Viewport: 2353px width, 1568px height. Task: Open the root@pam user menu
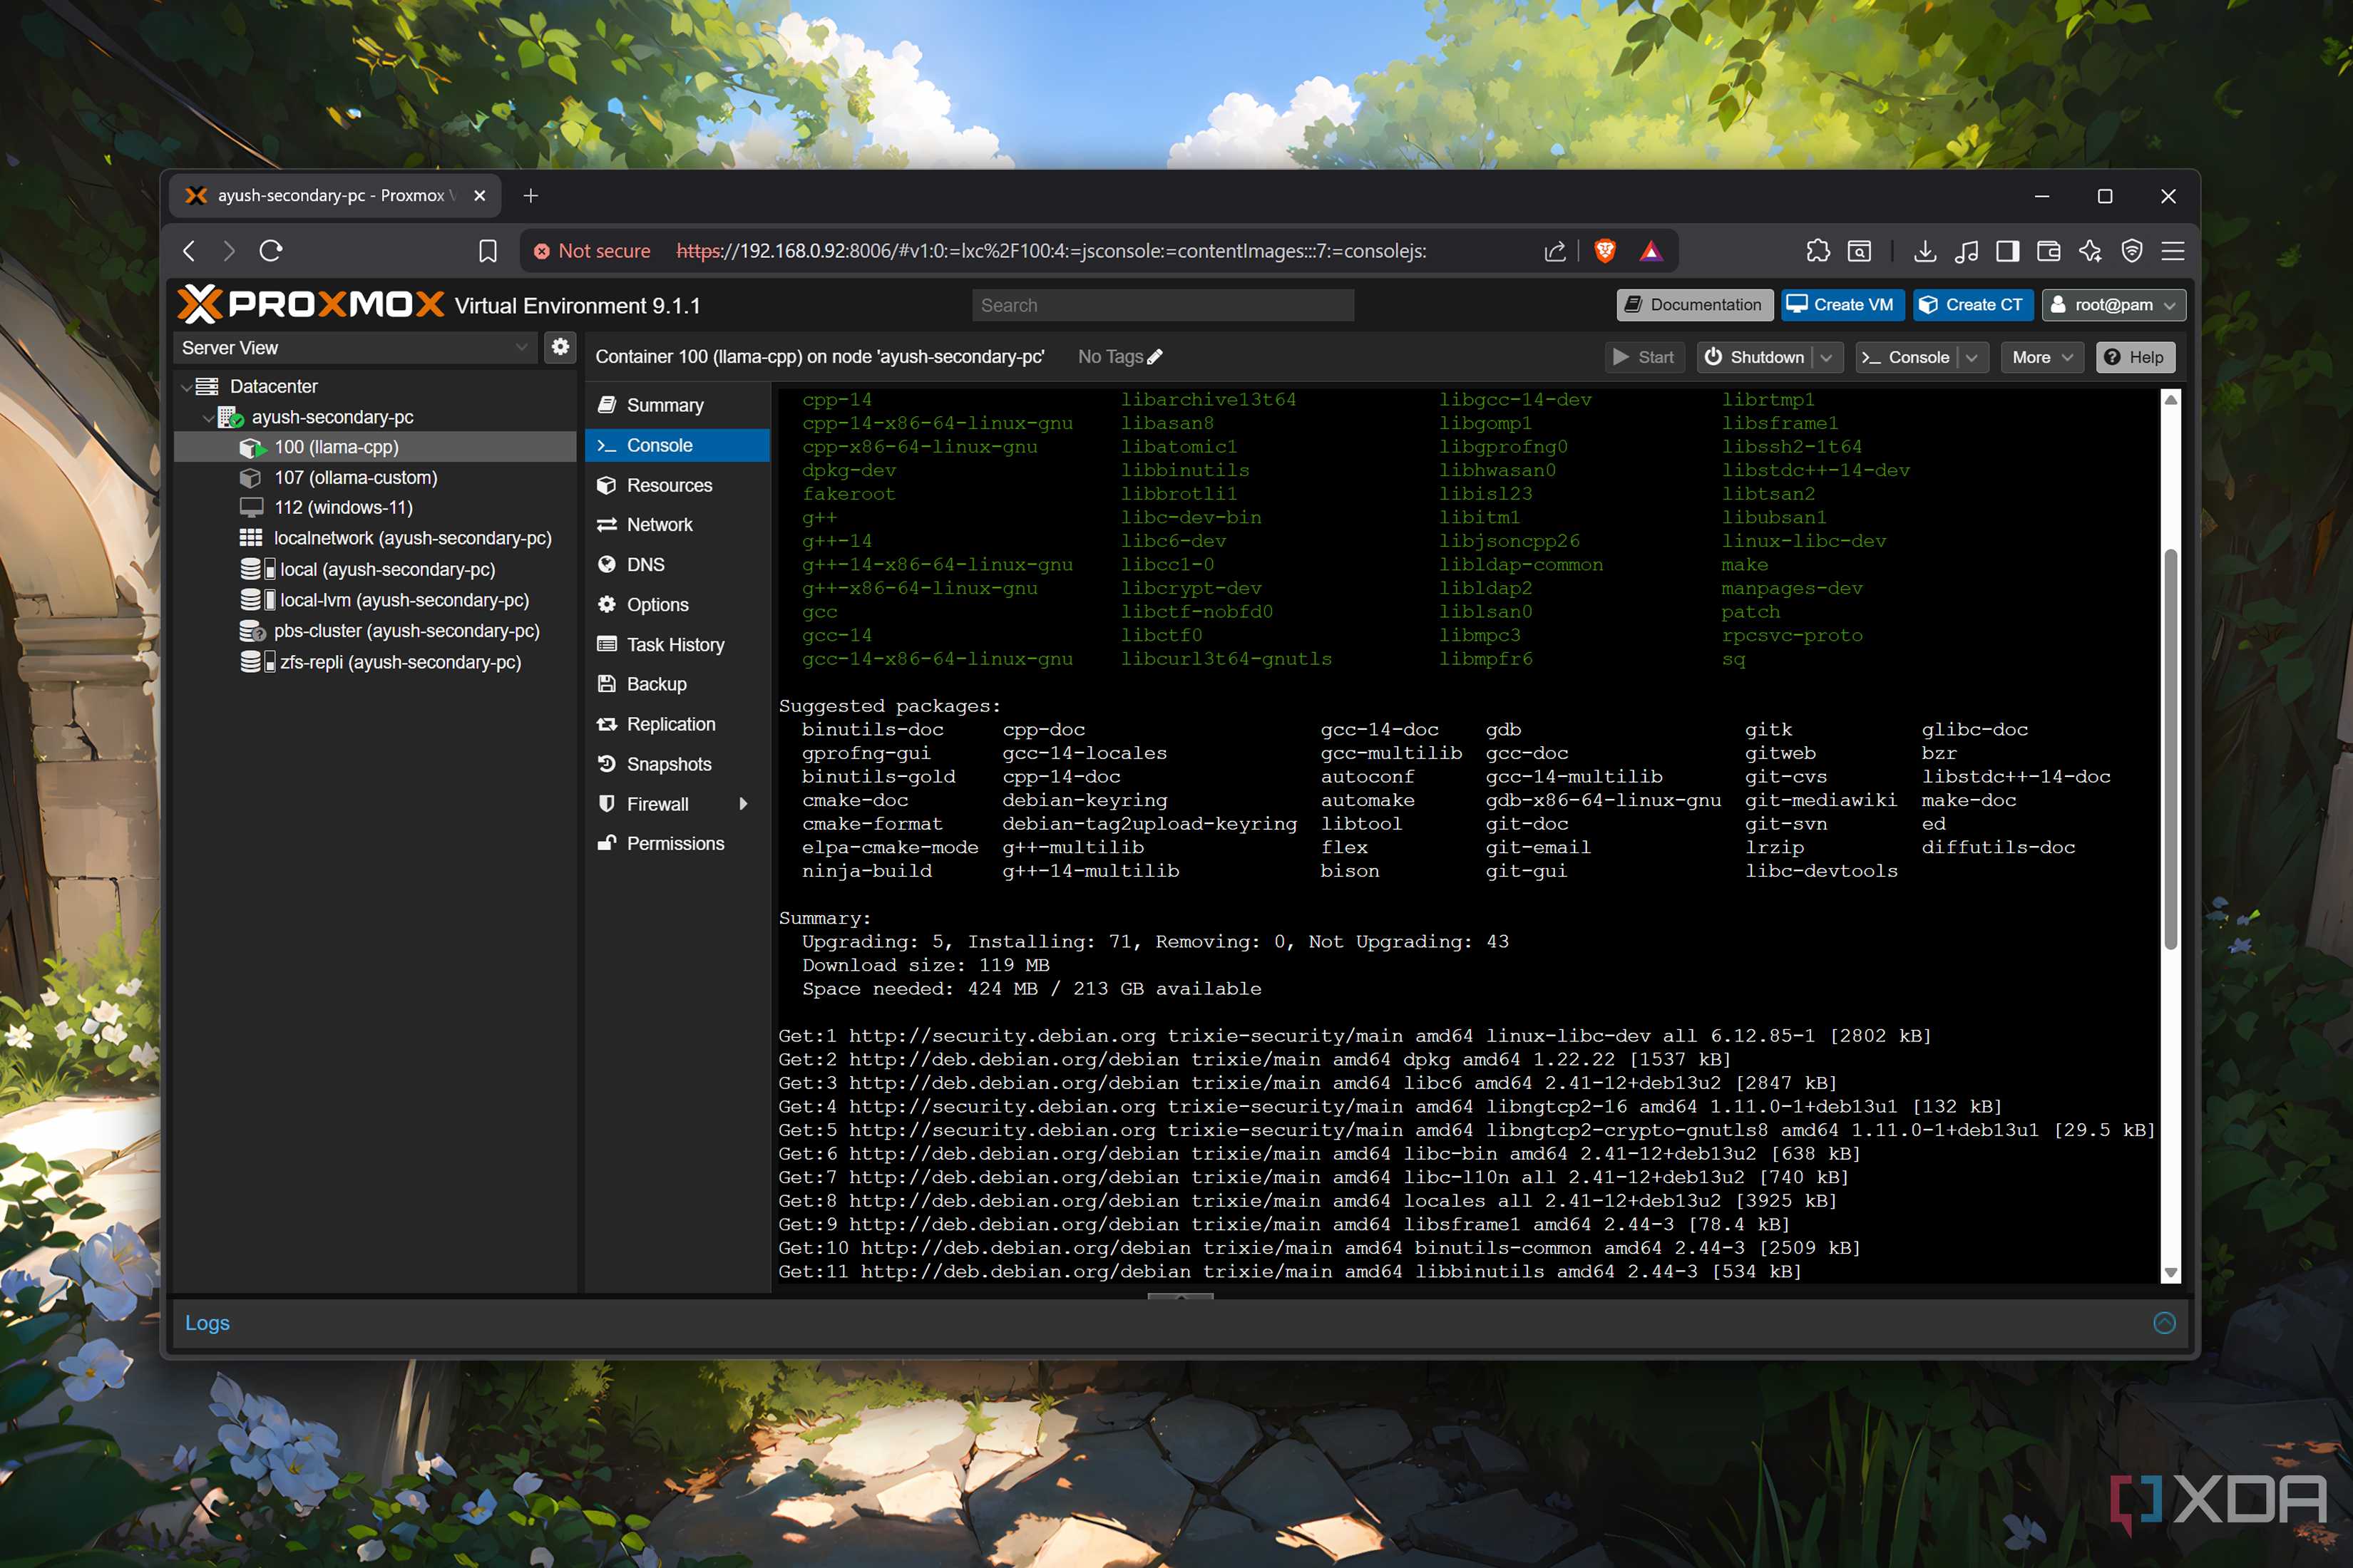[x=2113, y=305]
